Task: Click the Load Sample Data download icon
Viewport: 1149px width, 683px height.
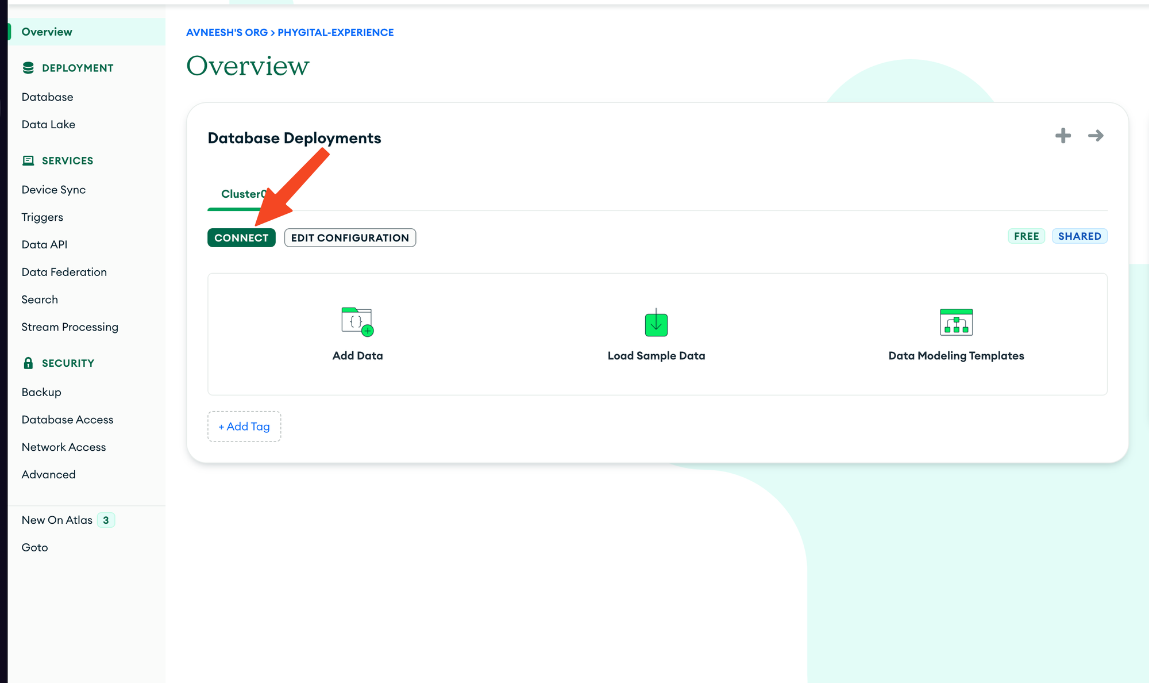Action: (x=656, y=323)
